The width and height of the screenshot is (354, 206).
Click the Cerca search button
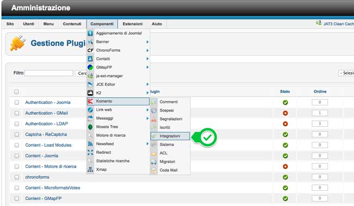(x=81, y=73)
